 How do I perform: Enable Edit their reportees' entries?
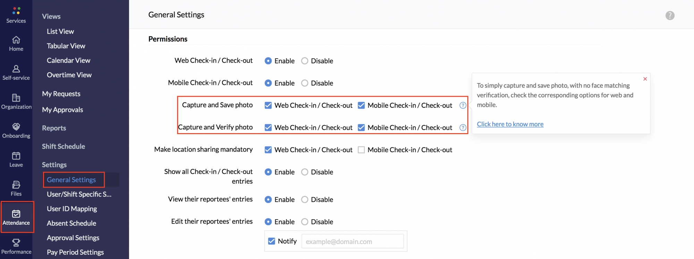pos(268,222)
